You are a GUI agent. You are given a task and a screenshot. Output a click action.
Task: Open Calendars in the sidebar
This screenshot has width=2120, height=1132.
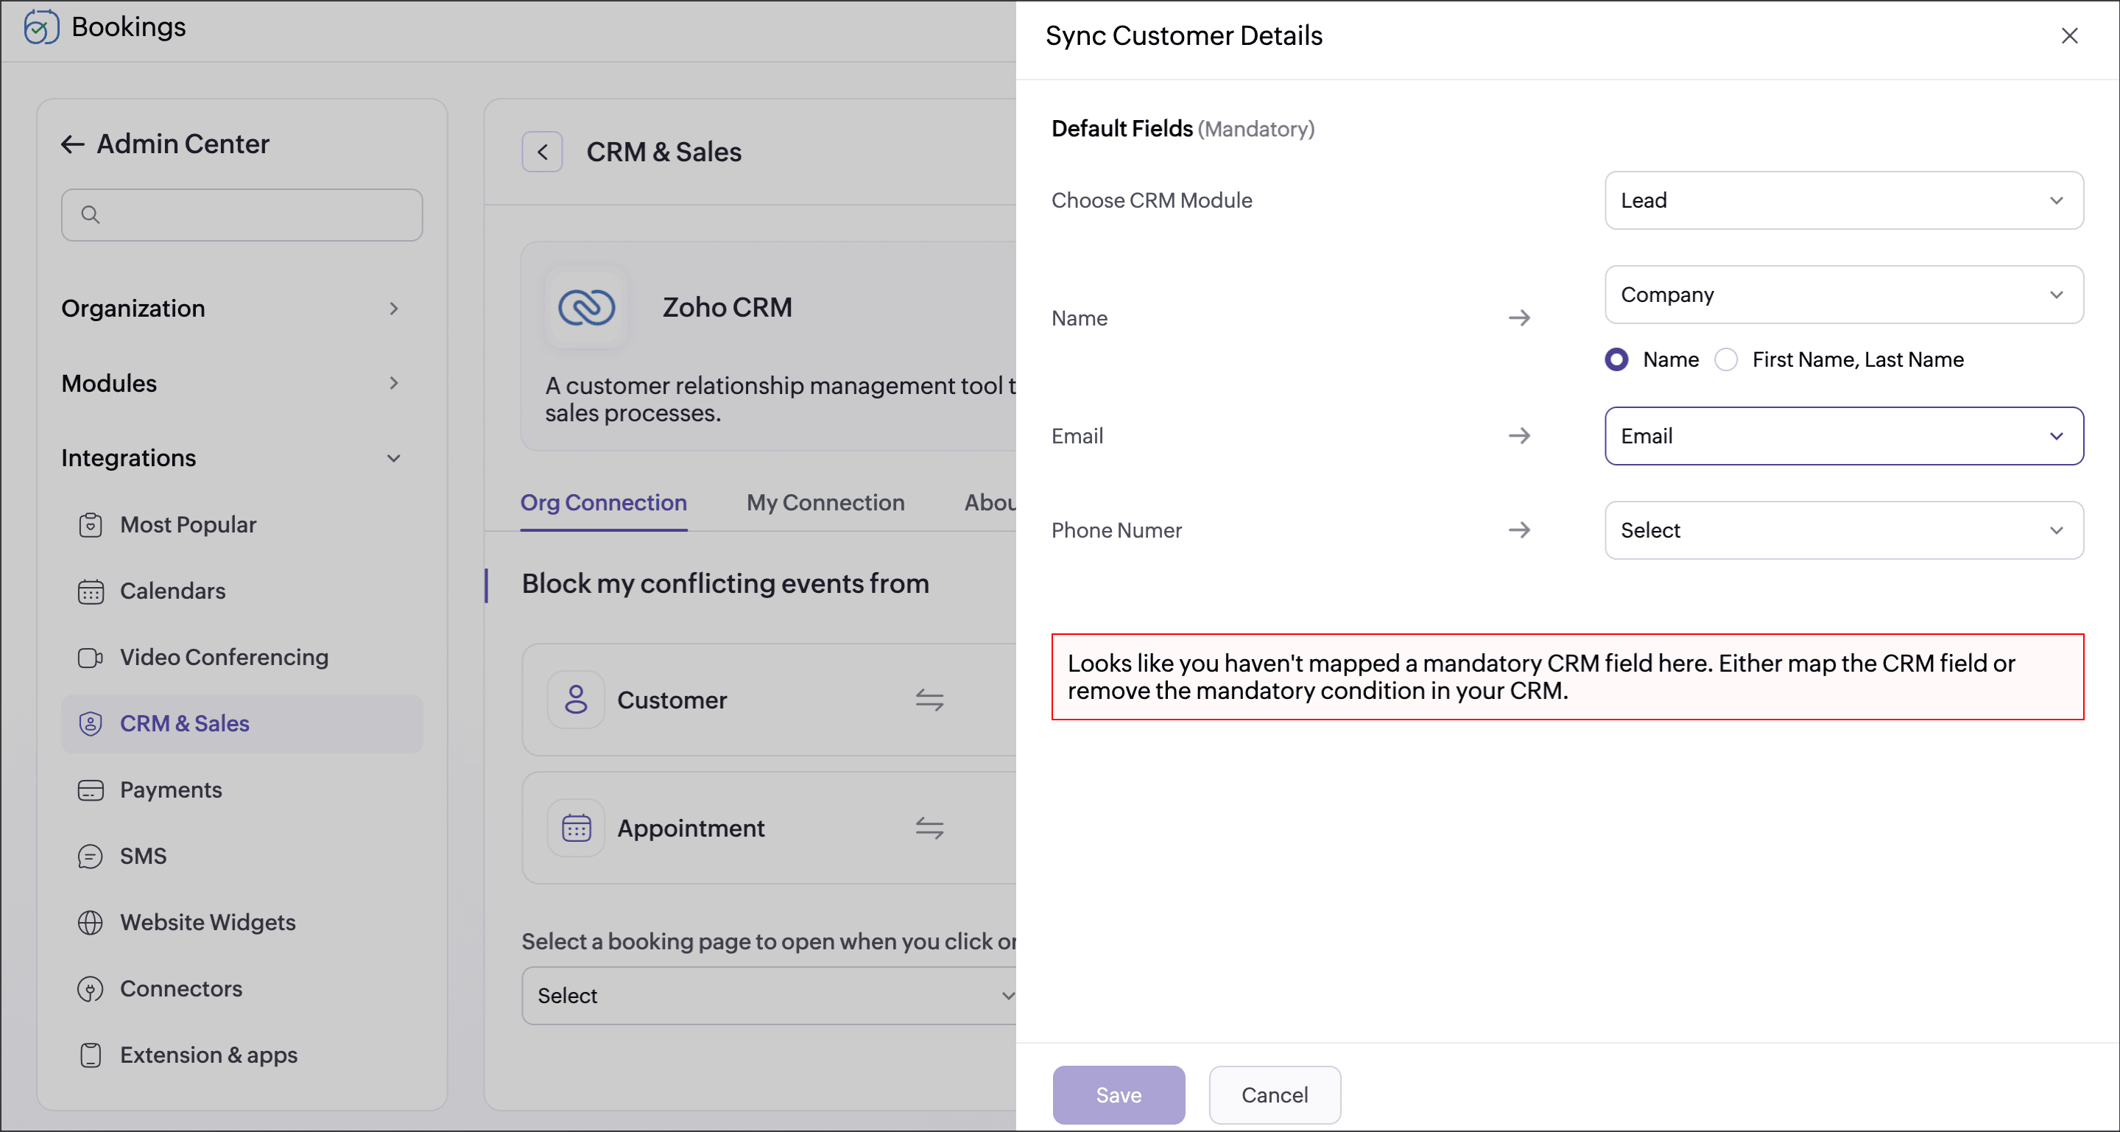point(172,591)
